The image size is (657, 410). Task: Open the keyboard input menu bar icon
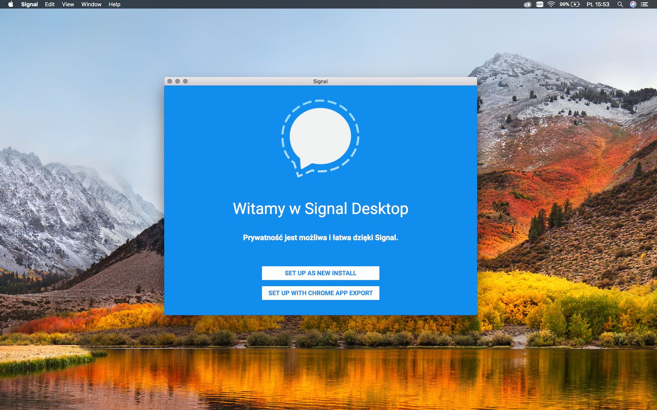tap(539, 4)
